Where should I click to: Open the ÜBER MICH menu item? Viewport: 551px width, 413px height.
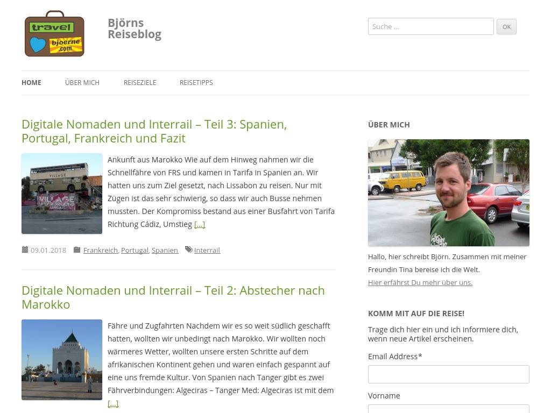click(x=82, y=82)
